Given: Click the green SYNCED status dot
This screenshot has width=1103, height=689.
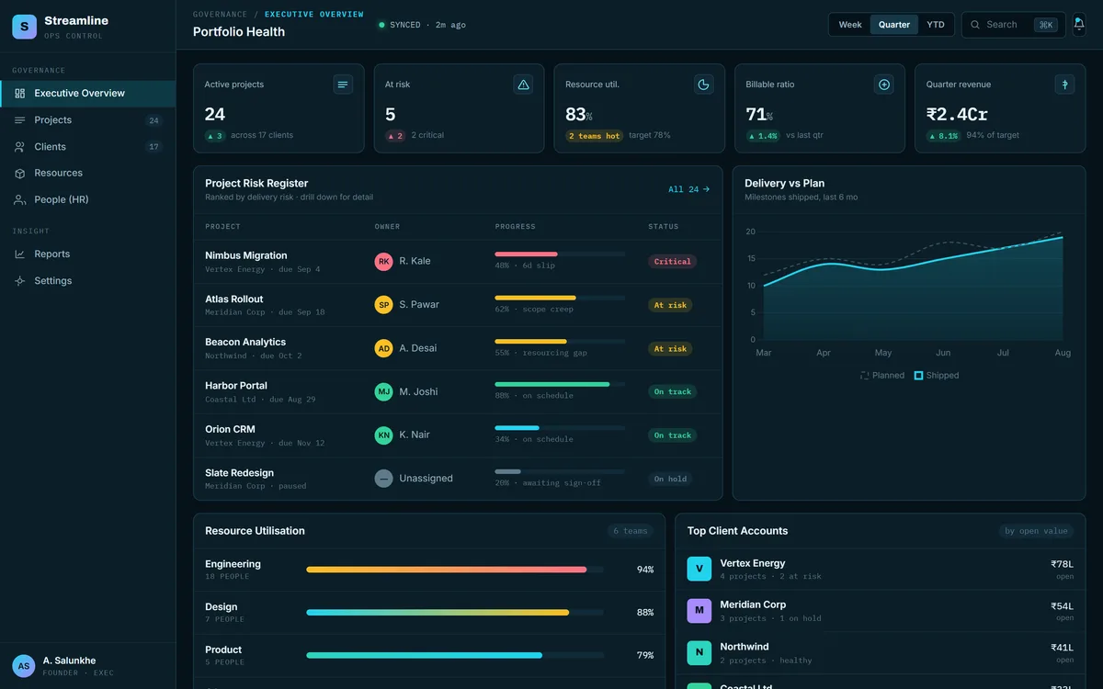Looking at the screenshot, I should coord(381,25).
